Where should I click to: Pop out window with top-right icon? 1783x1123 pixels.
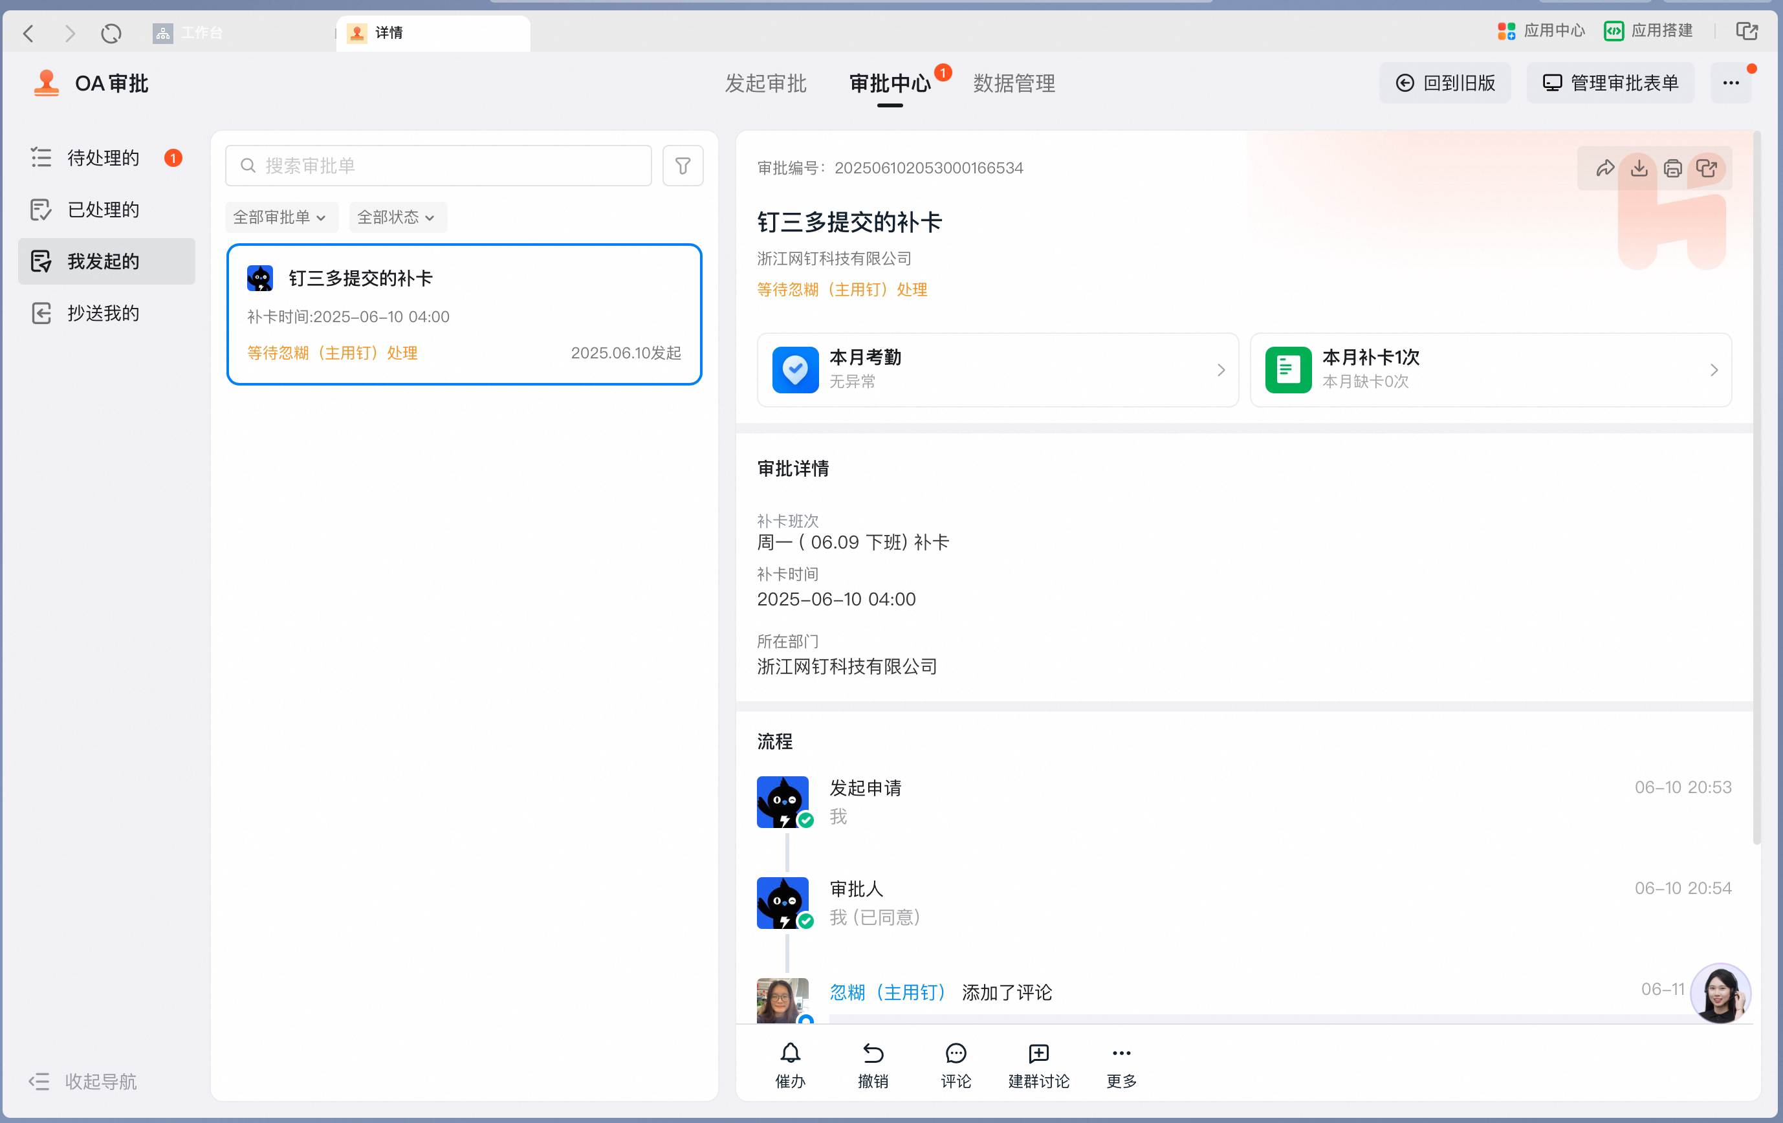pos(1747,31)
